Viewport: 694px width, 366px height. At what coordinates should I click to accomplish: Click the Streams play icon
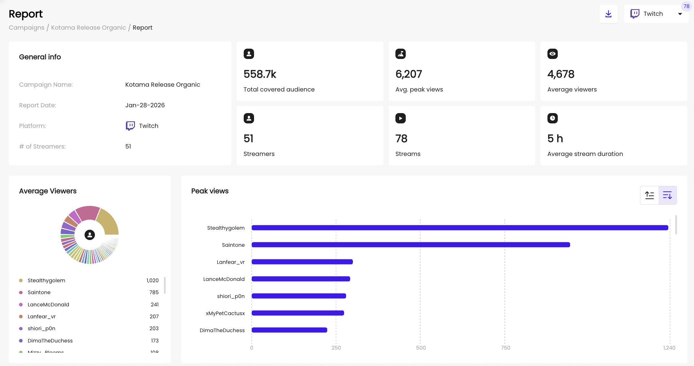coord(400,118)
